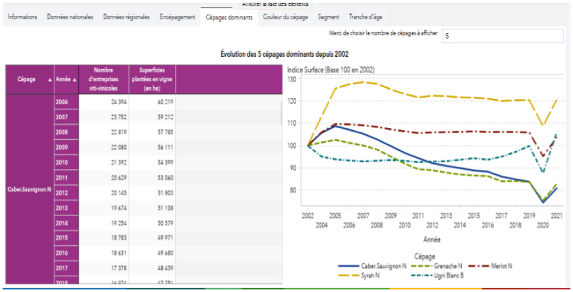Select the 2015 year cell in the table

(x=66, y=239)
